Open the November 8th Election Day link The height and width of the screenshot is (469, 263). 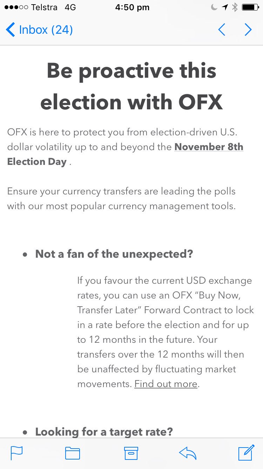pos(209,147)
